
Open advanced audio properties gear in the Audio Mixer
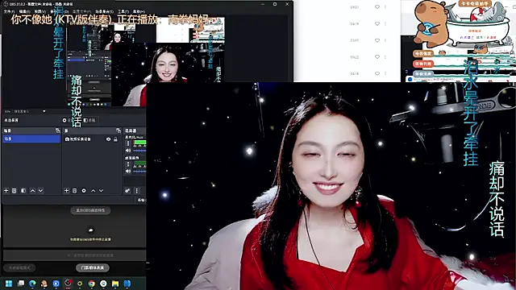(127, 191)
